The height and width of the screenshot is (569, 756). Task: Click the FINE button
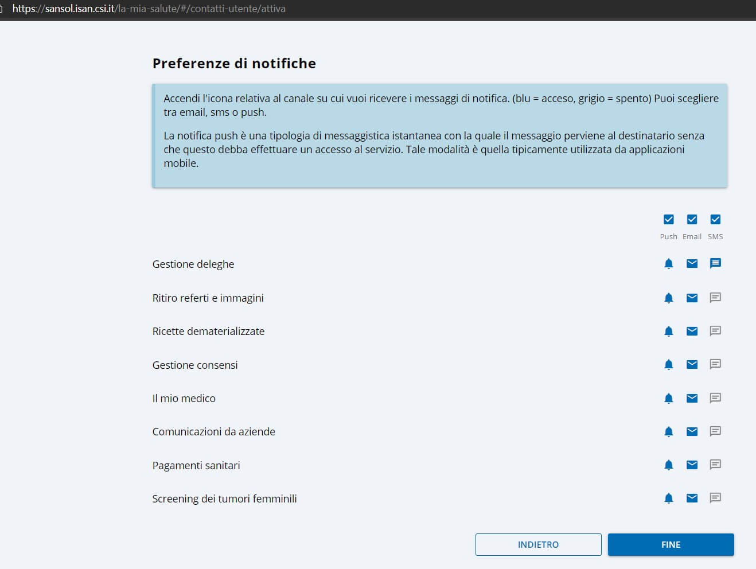coord(671,545)
